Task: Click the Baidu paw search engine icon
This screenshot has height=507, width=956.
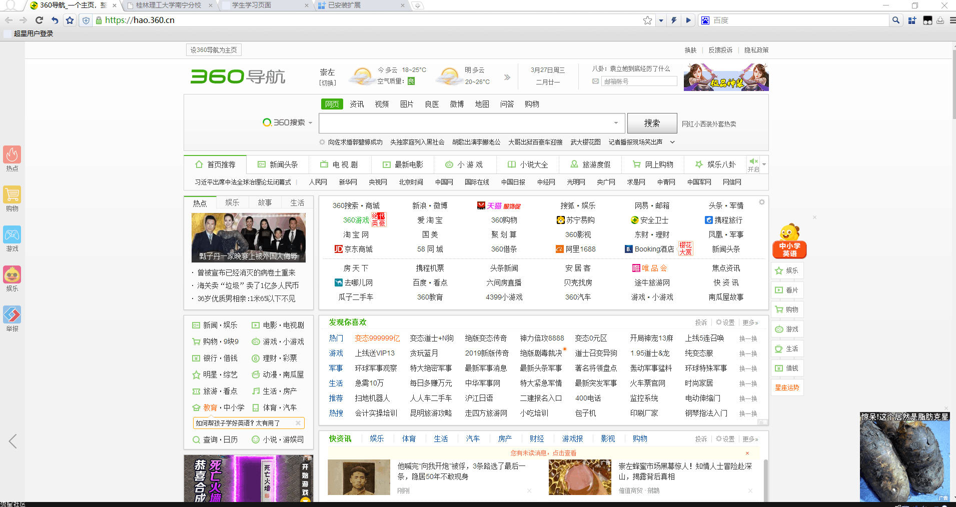Action: [705, 20]
